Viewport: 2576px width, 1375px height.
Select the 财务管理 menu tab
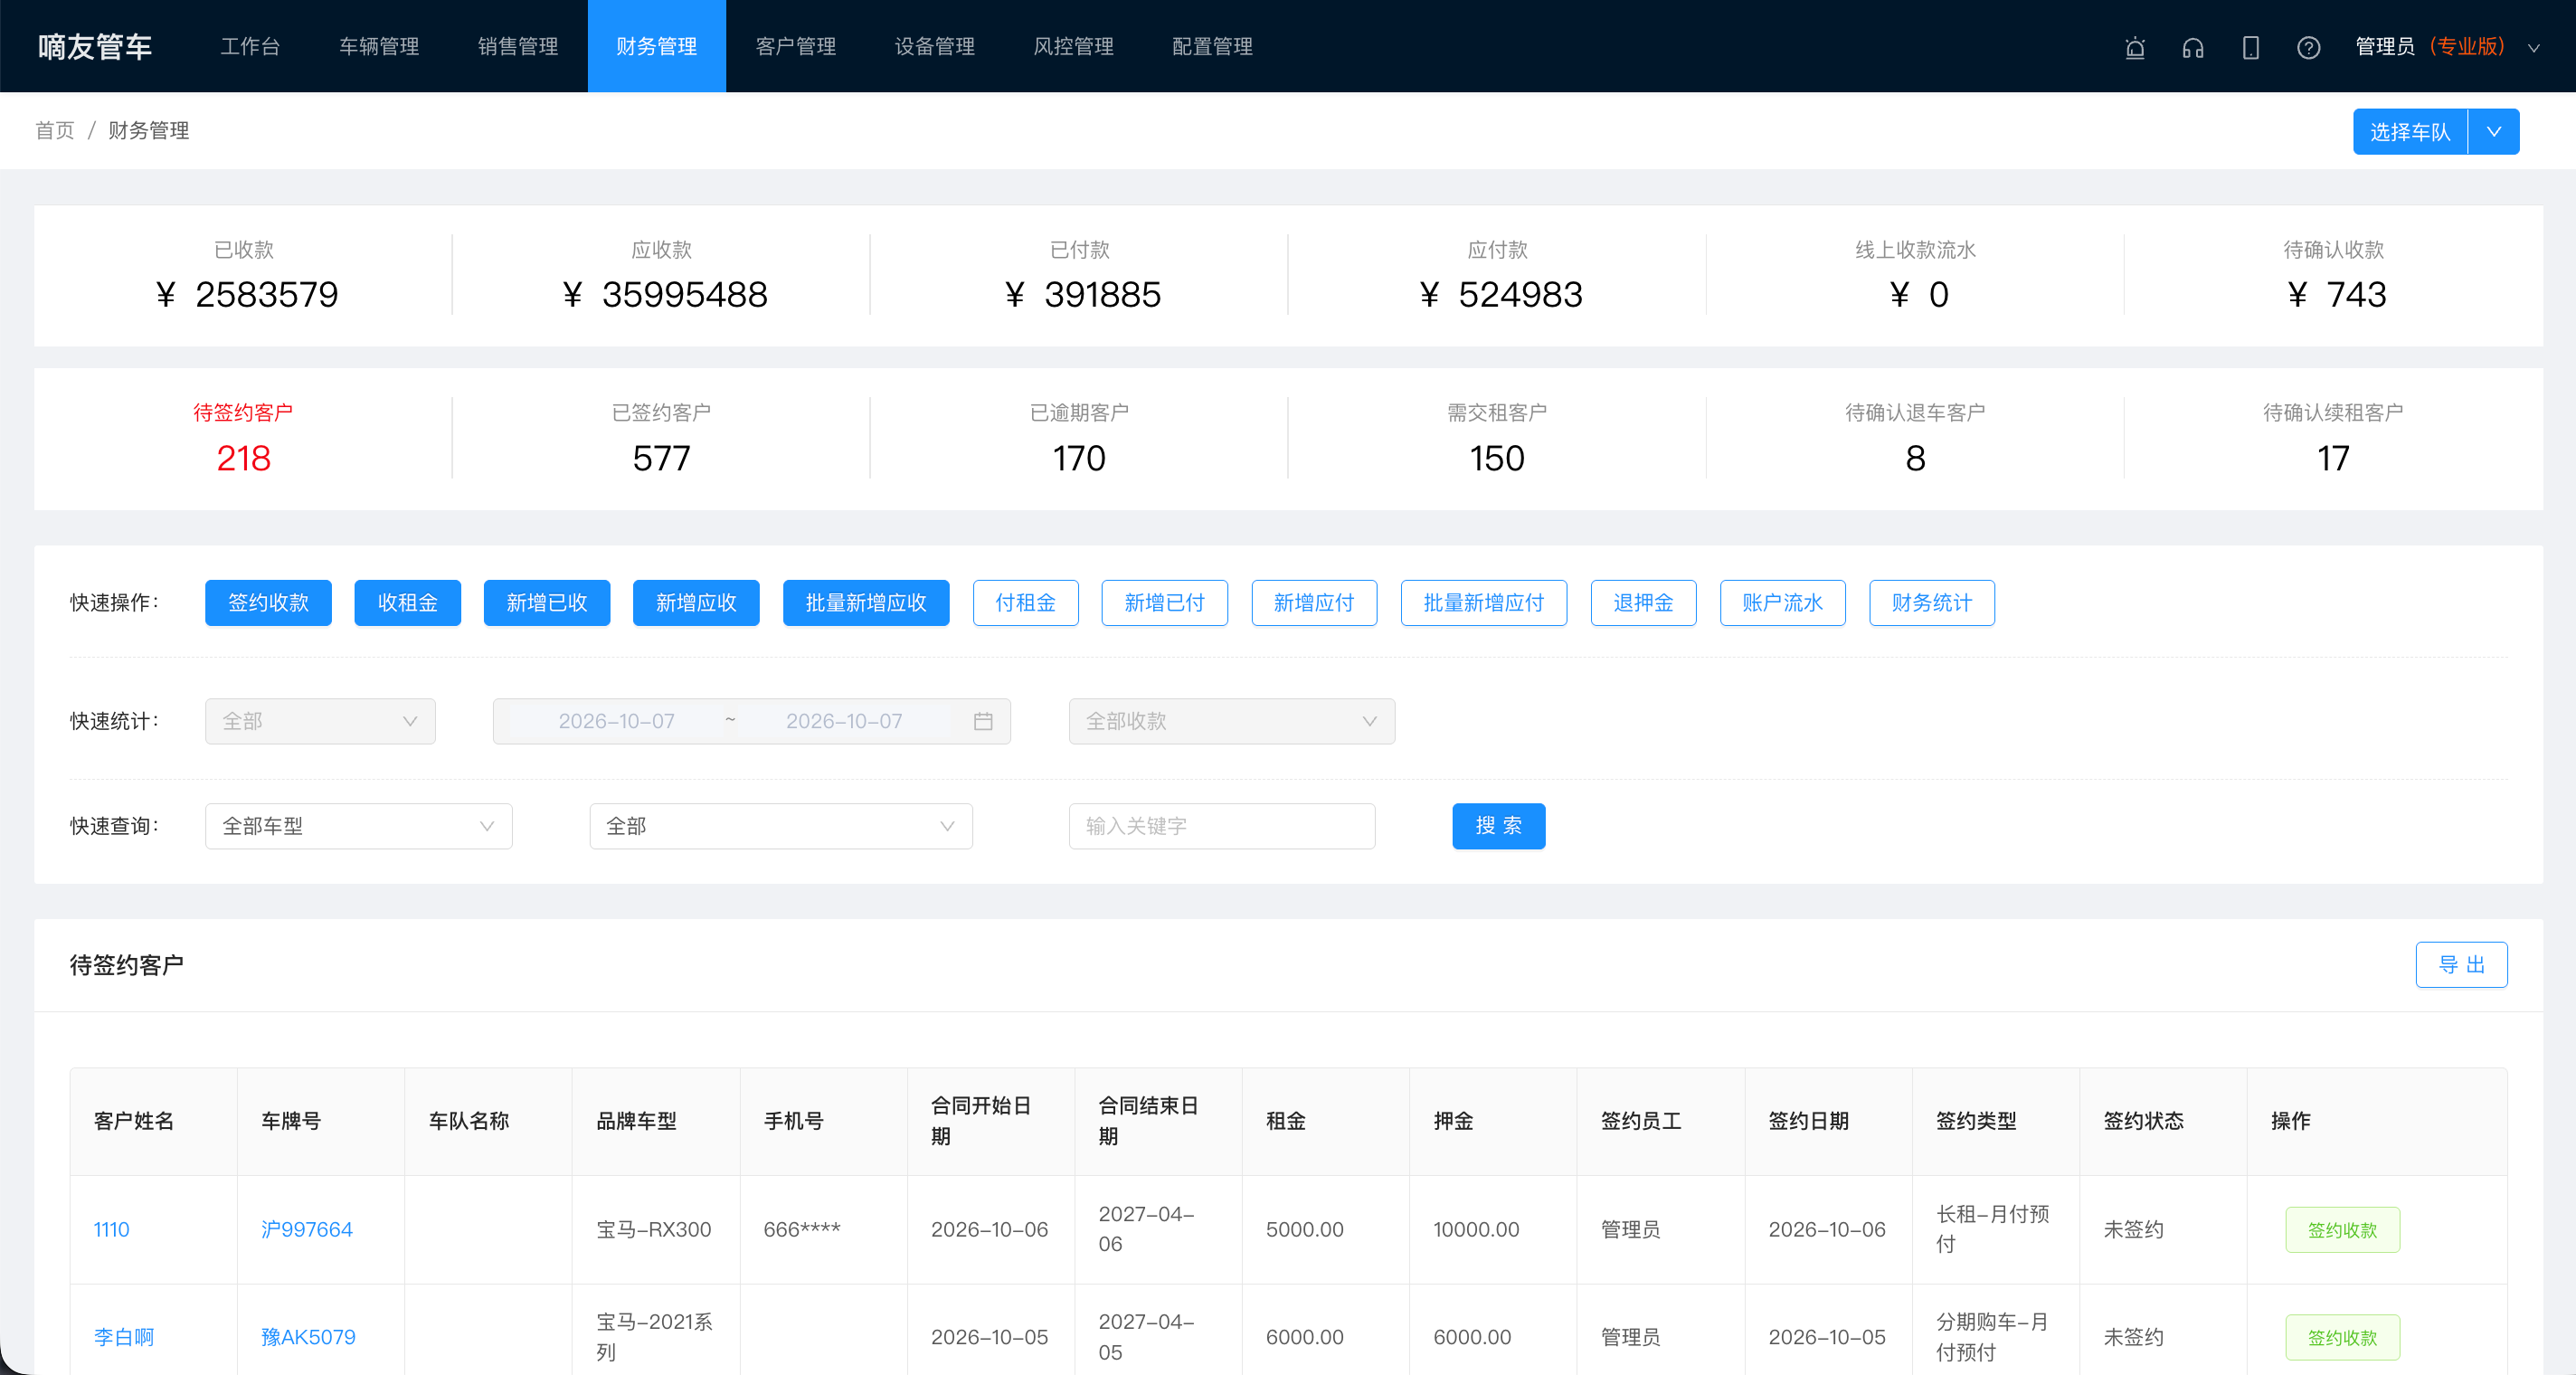657,46
